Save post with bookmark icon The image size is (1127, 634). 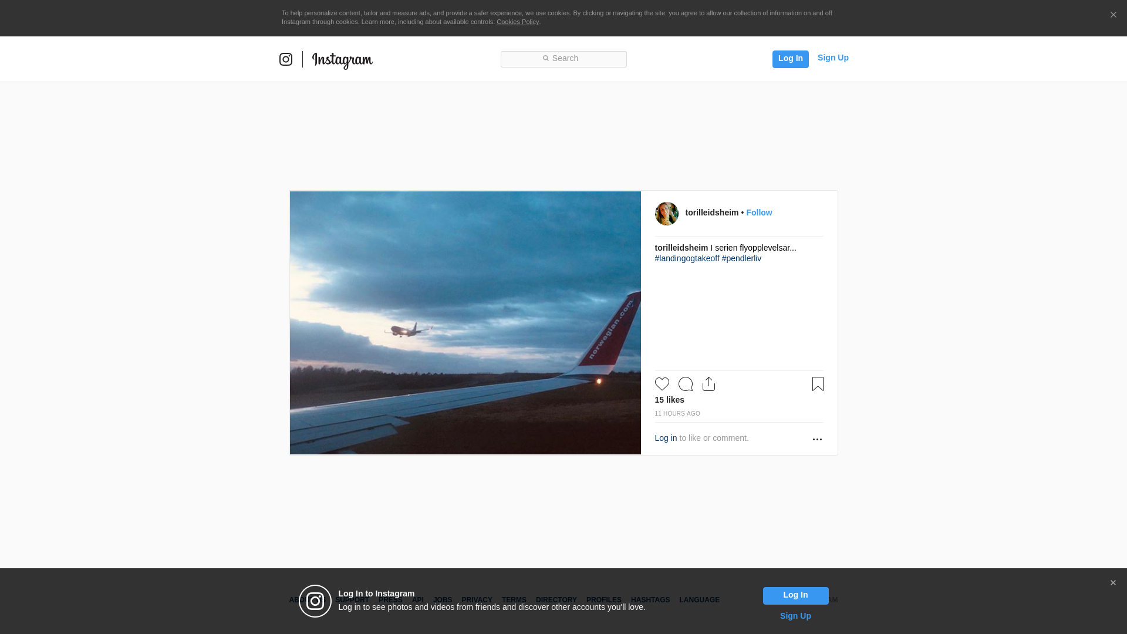pos(818,384)
